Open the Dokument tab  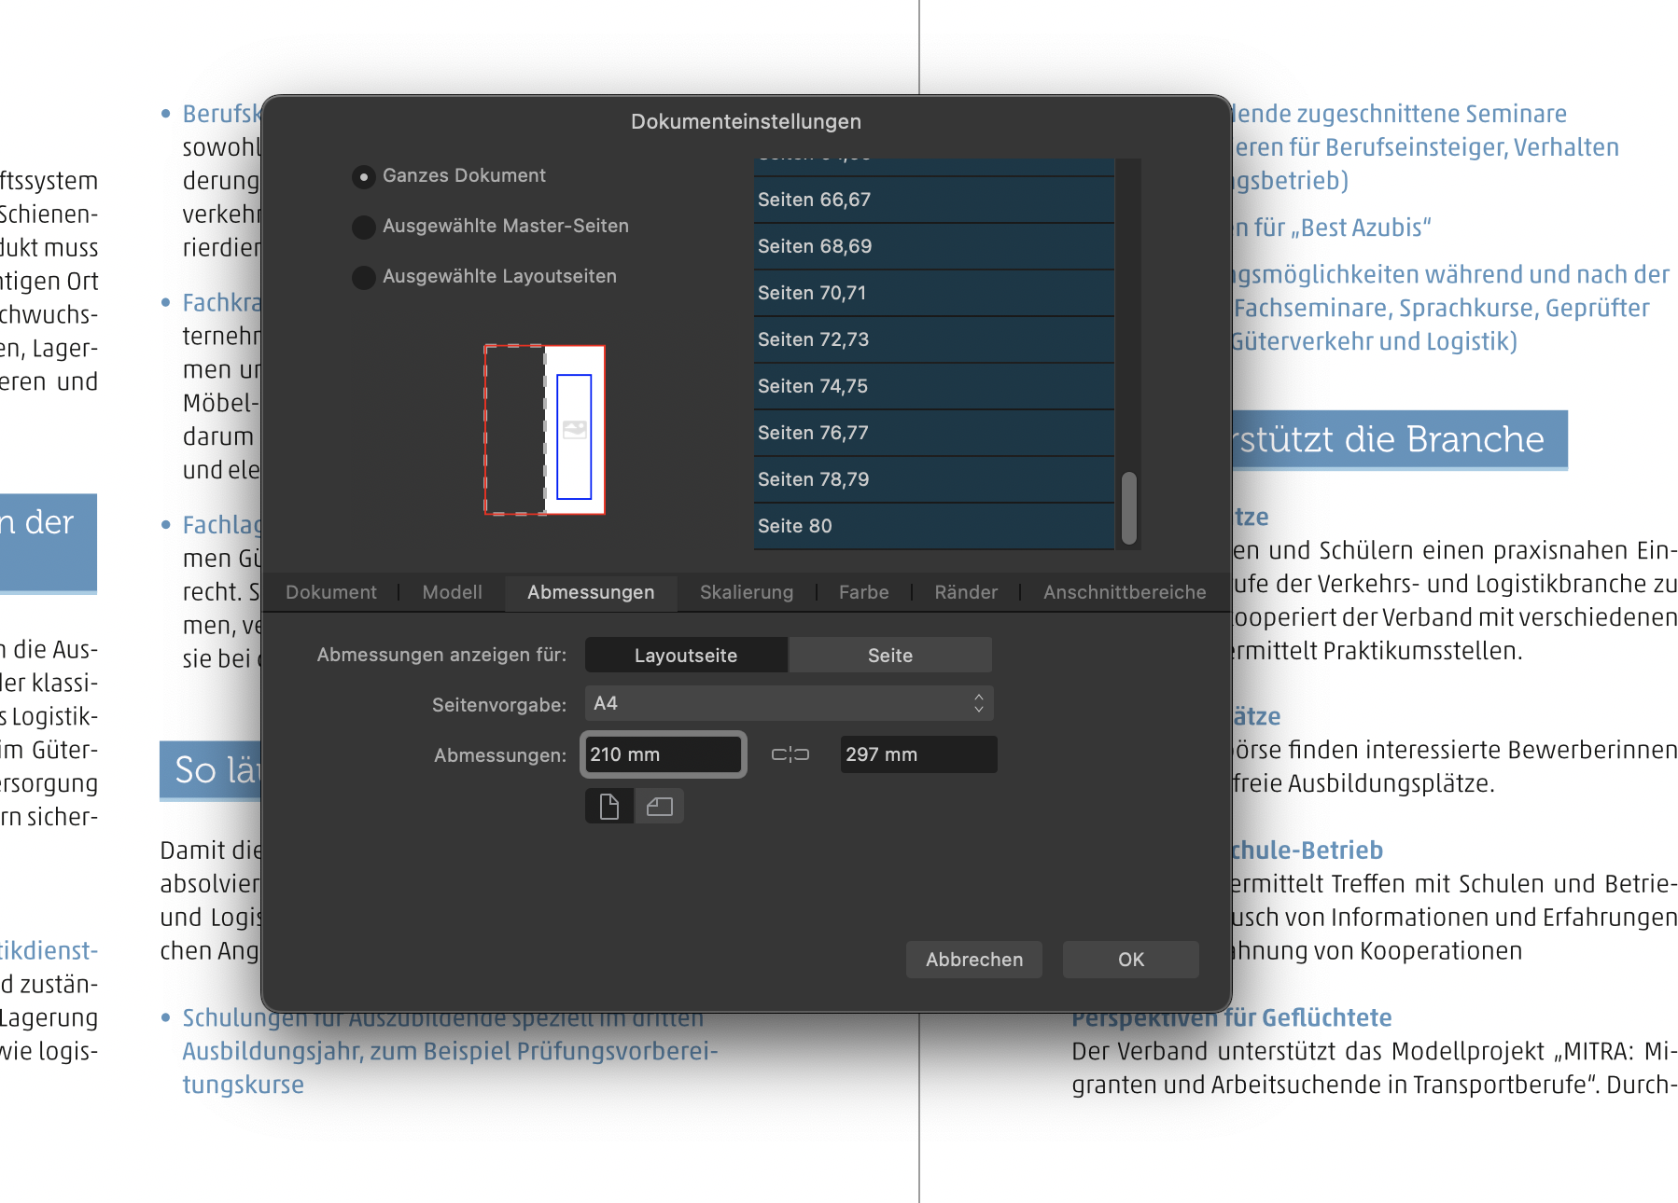(331, 592)
